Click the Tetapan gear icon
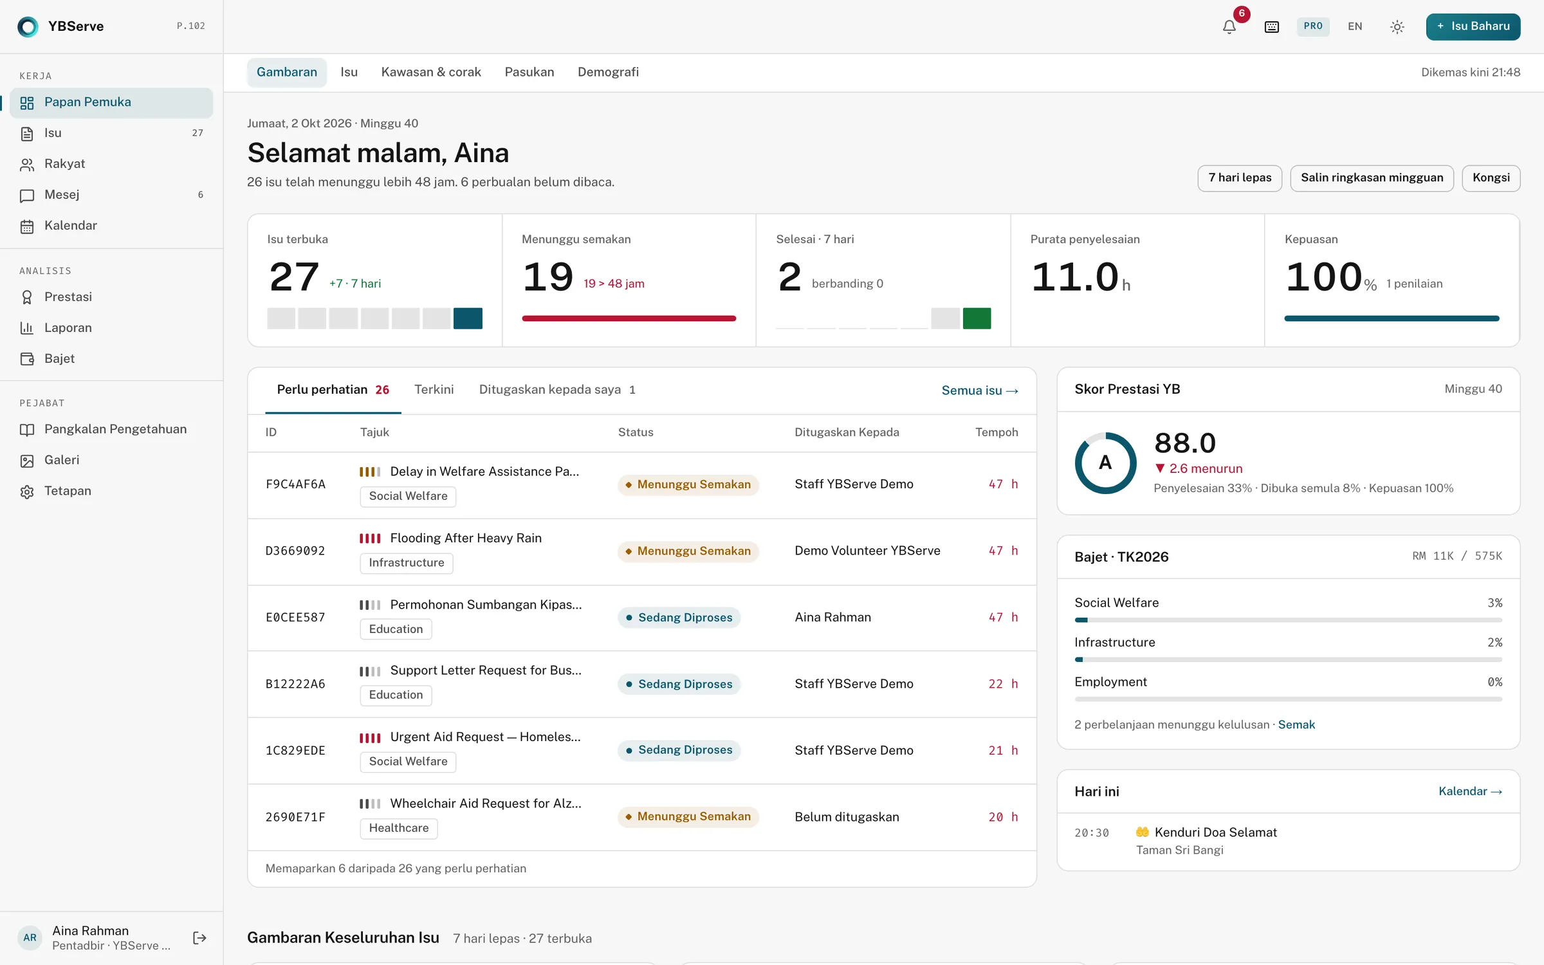 coord(27,492)
